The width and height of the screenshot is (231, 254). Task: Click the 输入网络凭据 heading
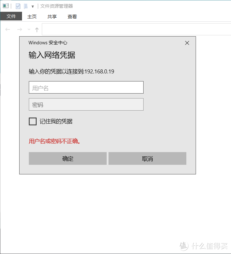point(52,55)
